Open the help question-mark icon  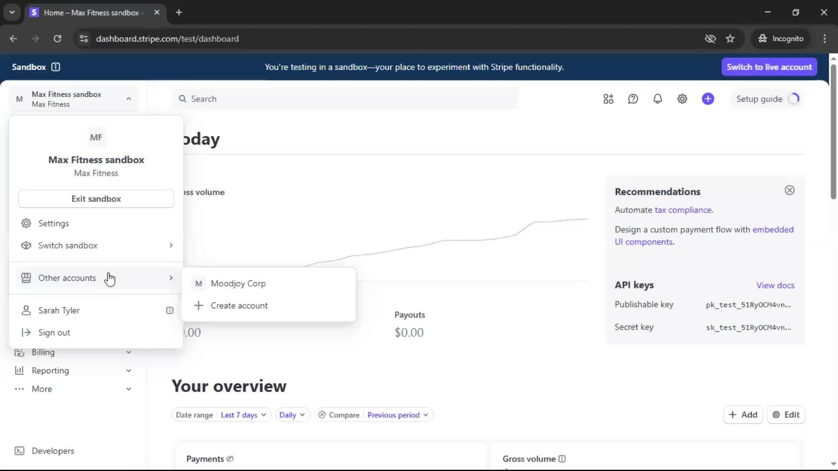[x=633, y=99]
